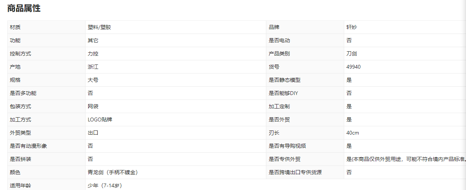Click the brand value 轩妙
The width and height of the screenshot is (466, 190).
tap(352, 27)
